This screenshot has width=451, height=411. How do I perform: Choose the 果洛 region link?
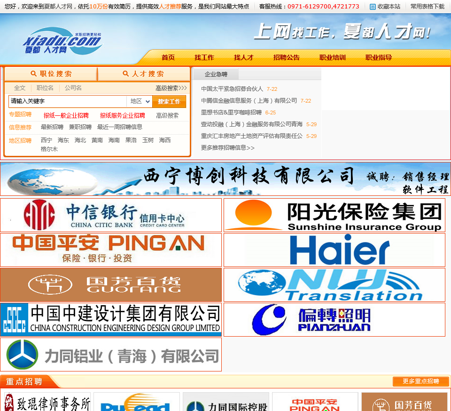[131, 140]
